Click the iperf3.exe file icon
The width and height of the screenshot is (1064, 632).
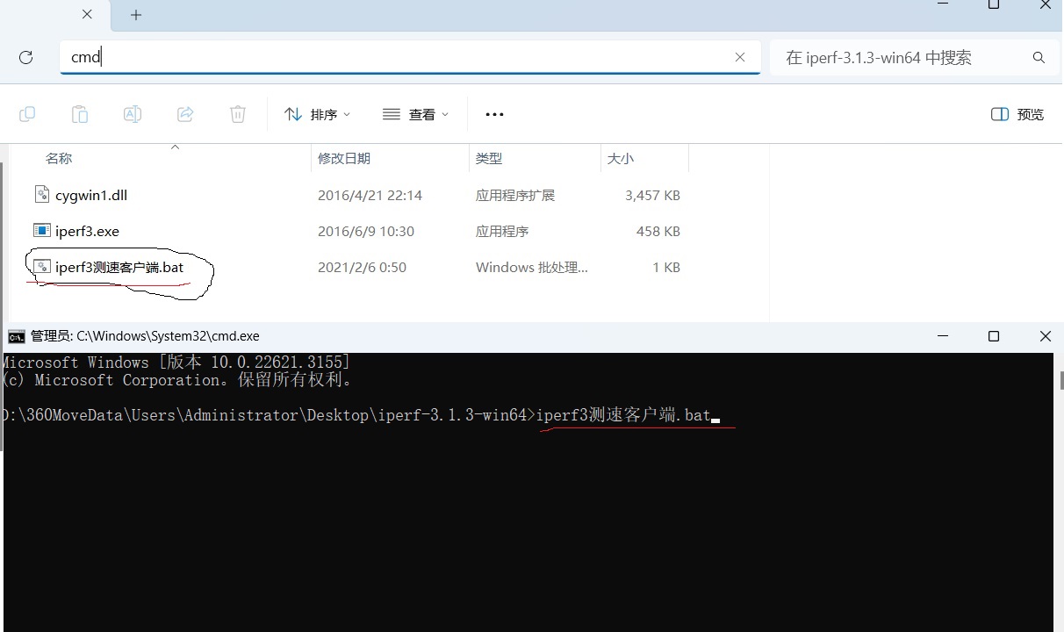[x=42, y=230]
